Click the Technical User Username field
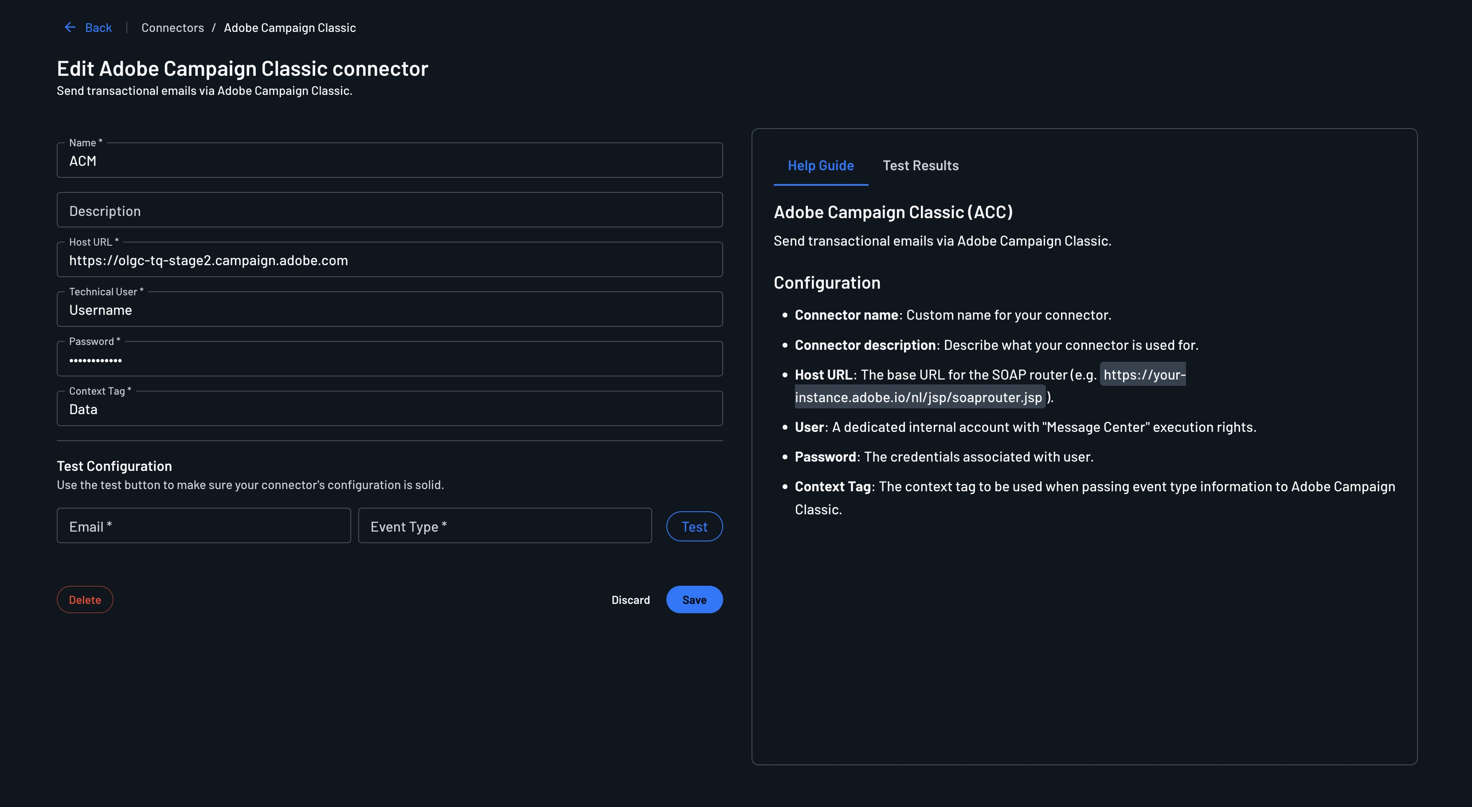Screen dimensions: 1472x807 (x=390, y=310)
